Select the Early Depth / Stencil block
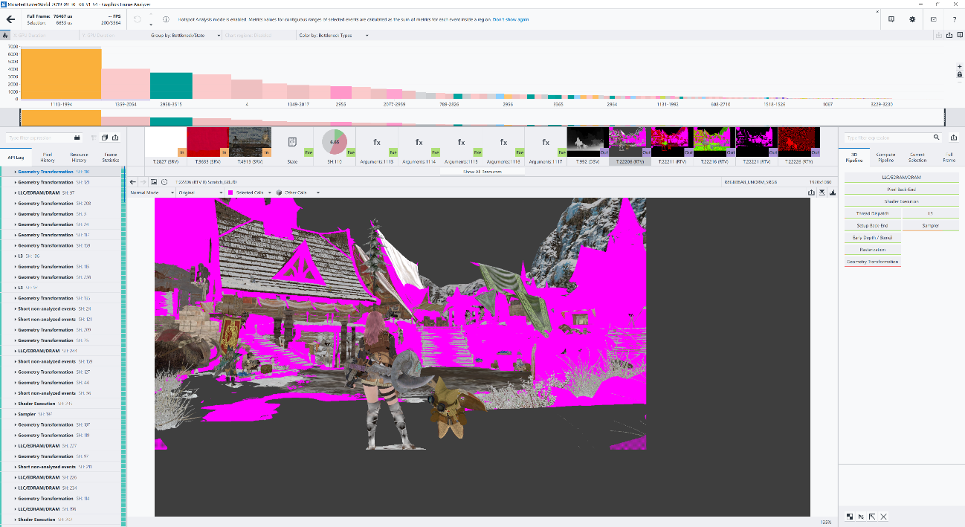The image size is (965, 527). pos(873,238)
